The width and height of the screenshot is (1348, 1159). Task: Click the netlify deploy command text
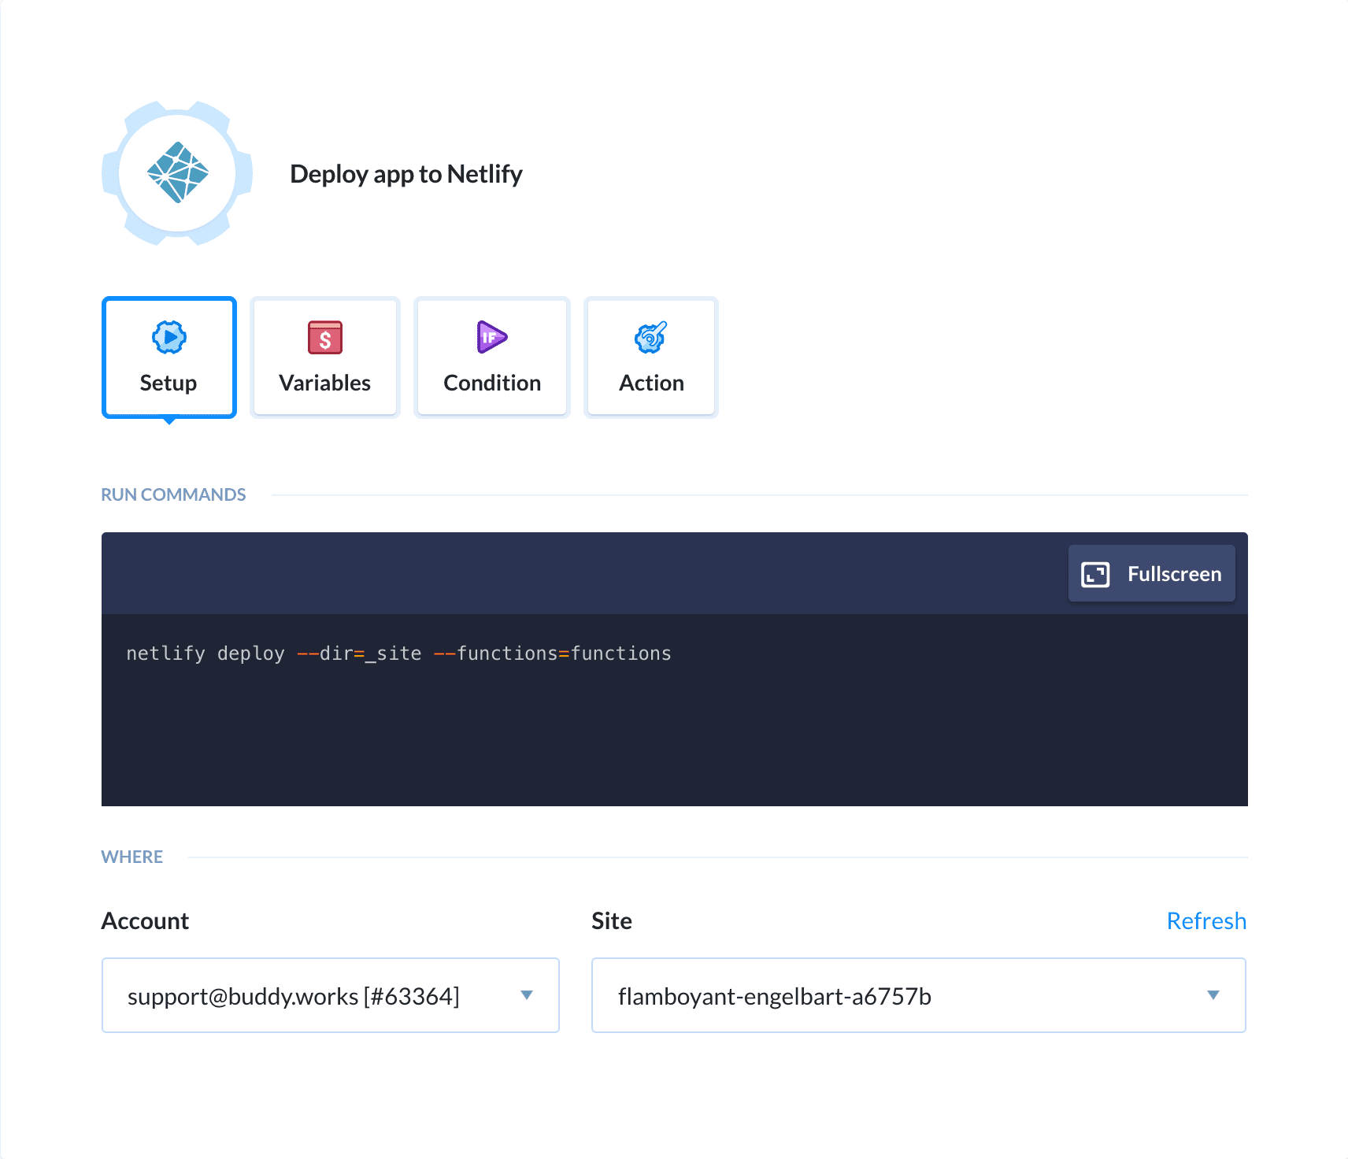click(x=398, y=654)
